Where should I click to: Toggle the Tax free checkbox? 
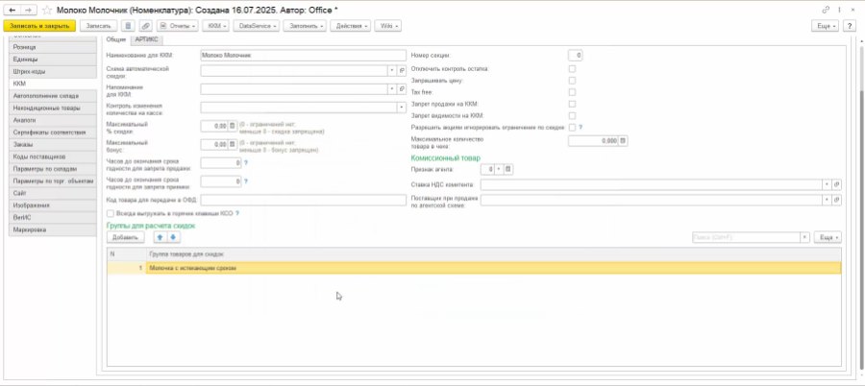[x=572, y=92]
